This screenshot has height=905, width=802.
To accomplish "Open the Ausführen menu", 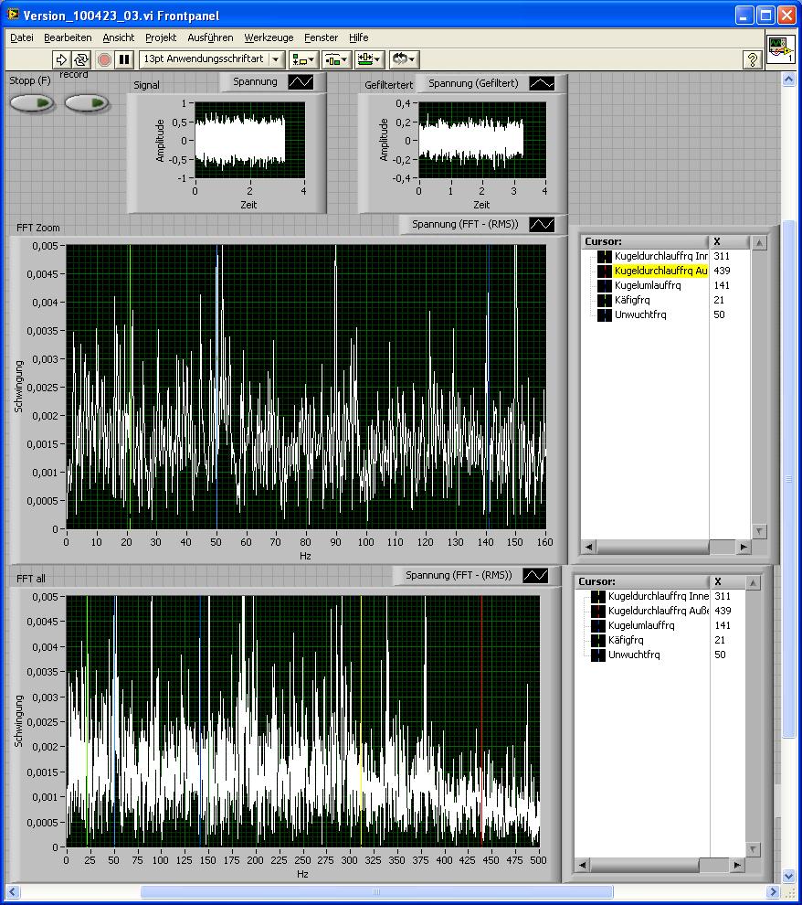I will [x=210, y=37].
